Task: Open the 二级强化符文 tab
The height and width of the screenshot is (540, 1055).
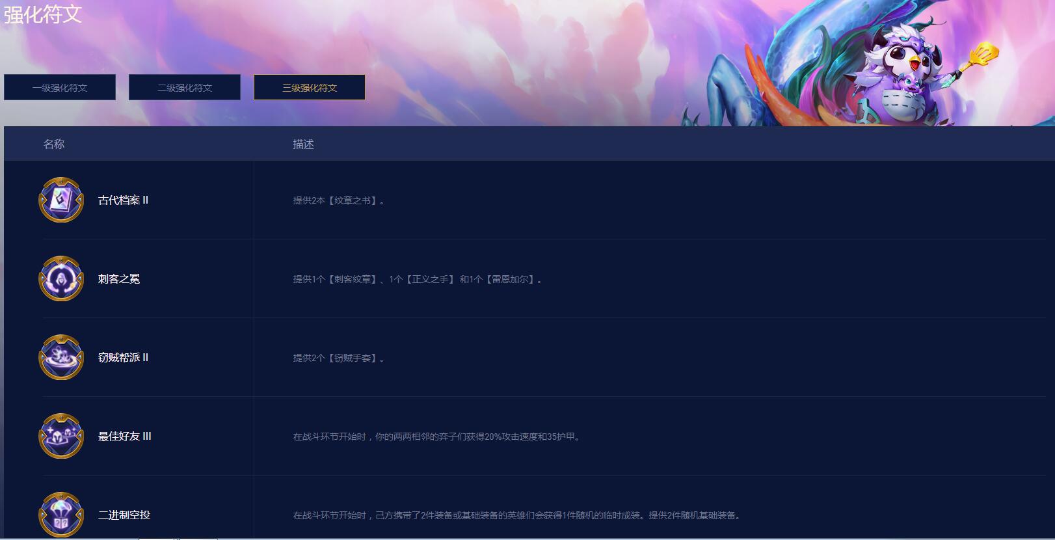Action: [x=185, y=88]
